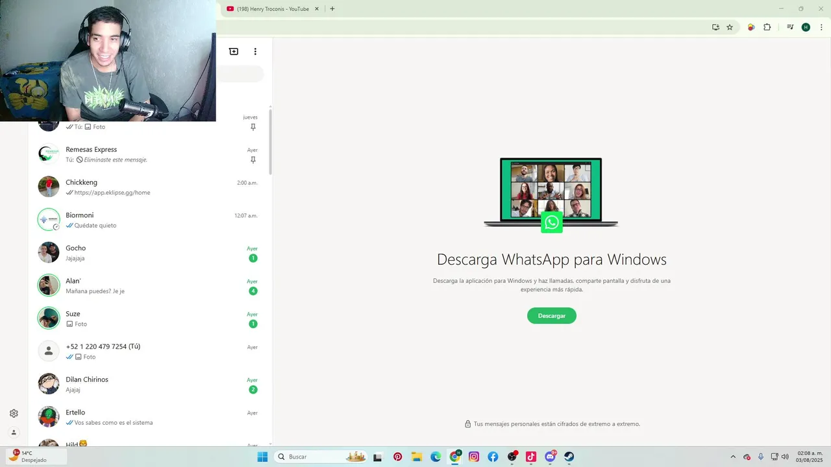
Task: Open the Chrome extensions puzzle icon
Action: click(767, 27)
